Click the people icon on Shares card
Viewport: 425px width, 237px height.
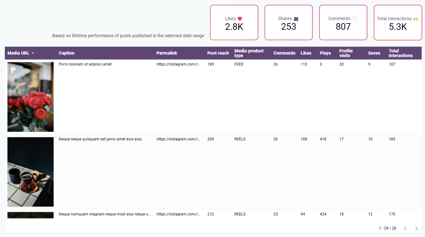(x=296, y=19)
